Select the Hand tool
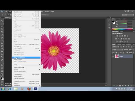Screen dimensions: 135x101 click(2, 71)
